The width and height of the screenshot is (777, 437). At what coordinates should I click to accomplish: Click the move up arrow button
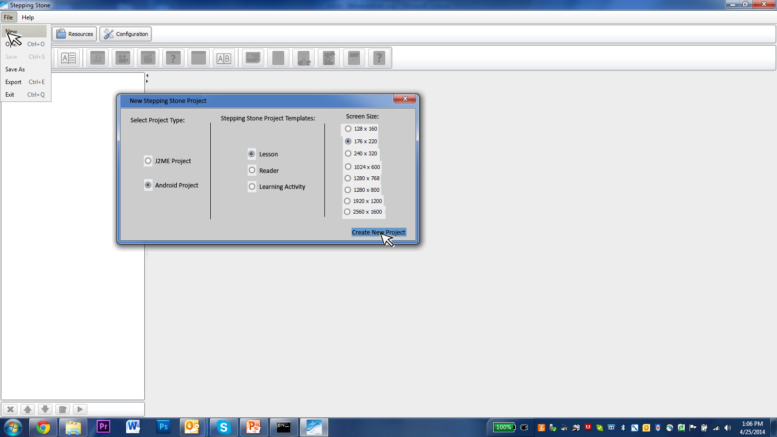tap(28, 409)
